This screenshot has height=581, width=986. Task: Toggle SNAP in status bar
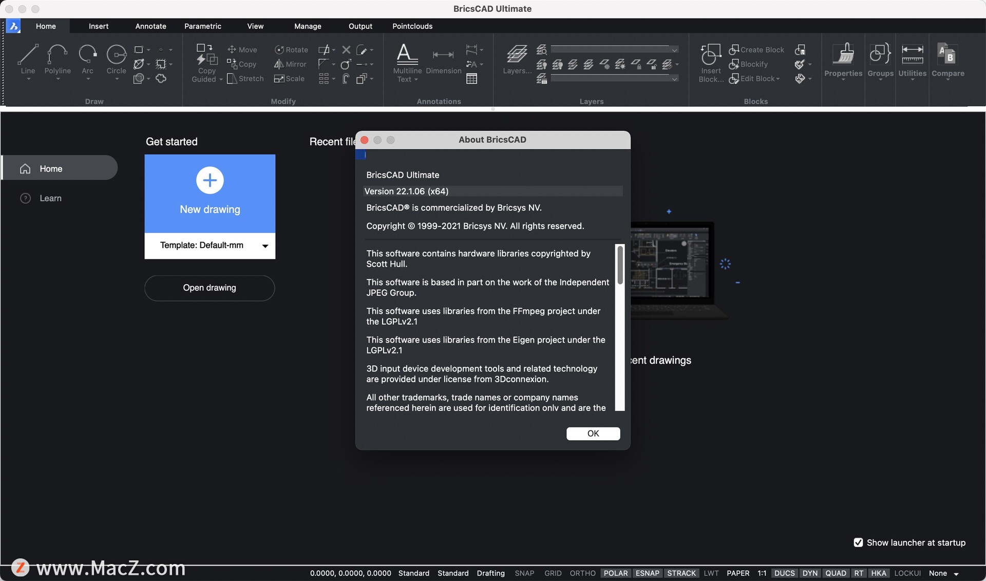[x=524, y=573]
